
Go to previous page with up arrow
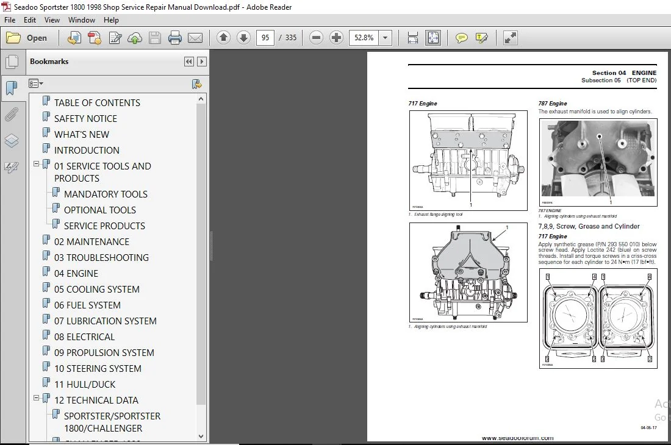point(223,38)
